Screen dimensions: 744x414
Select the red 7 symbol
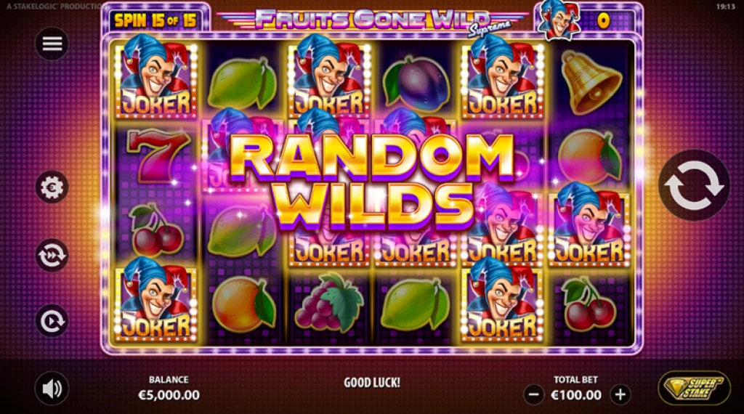click(157, 155)
